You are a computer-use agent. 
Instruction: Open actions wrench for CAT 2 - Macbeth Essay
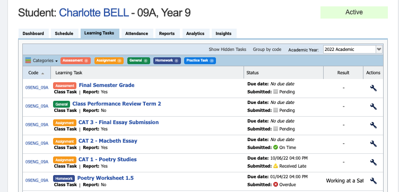tap(374, 144)
